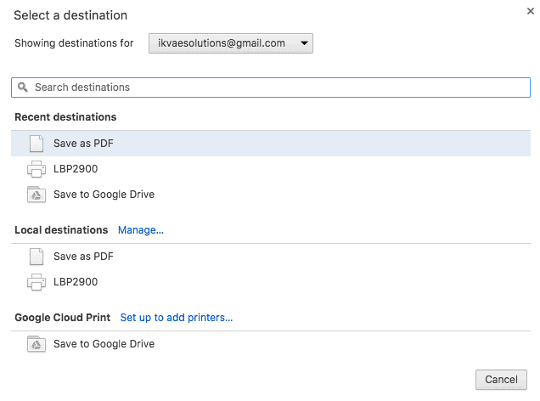
Task: Choose the LBP2900 label under Local destinations
Action: tap(76, 282)
